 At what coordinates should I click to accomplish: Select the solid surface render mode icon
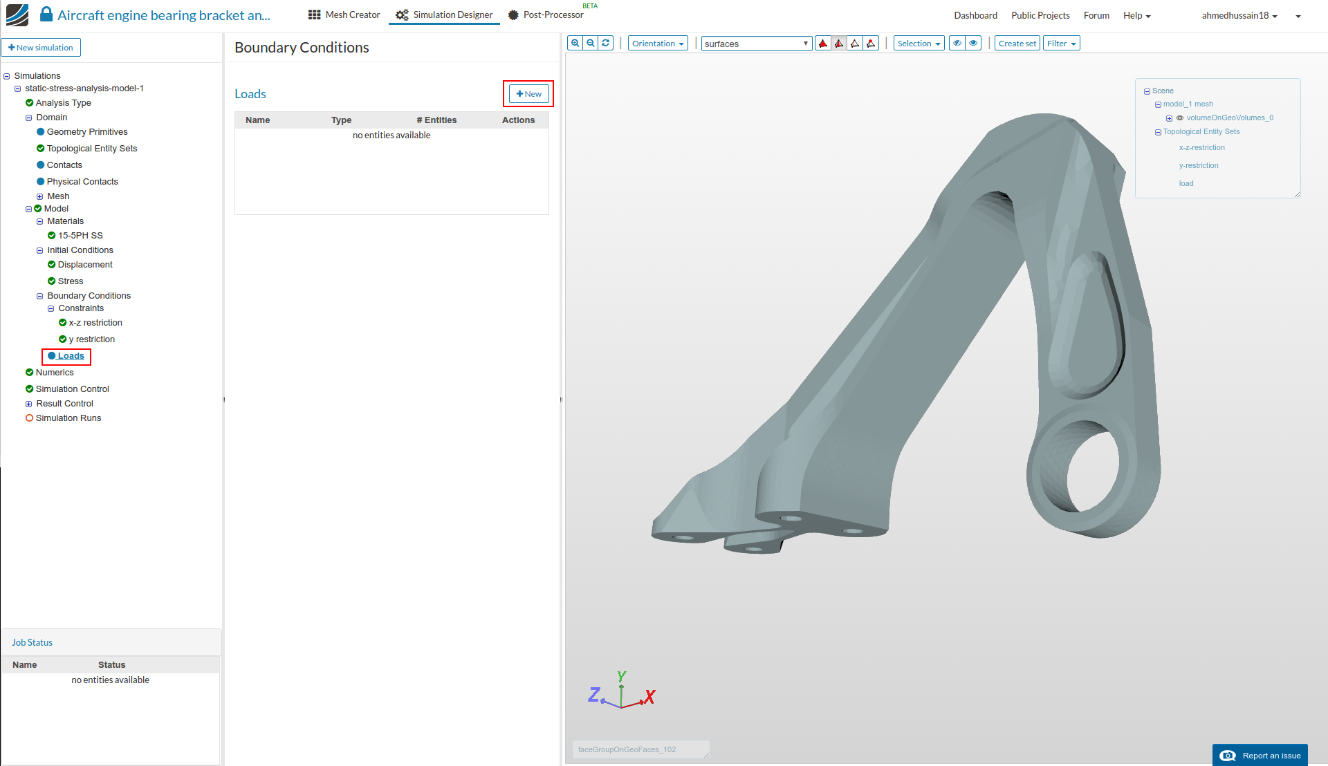point(823,44)
